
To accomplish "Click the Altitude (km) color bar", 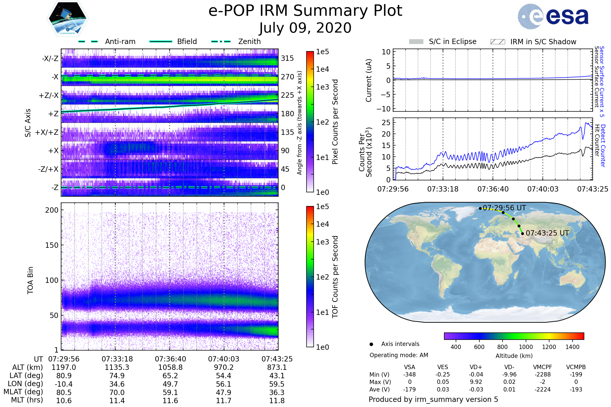I will coord(514,336).
